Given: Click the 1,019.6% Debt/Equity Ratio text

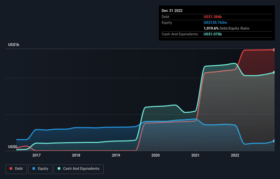Looking at the screenshot, I should coord(226,28).
